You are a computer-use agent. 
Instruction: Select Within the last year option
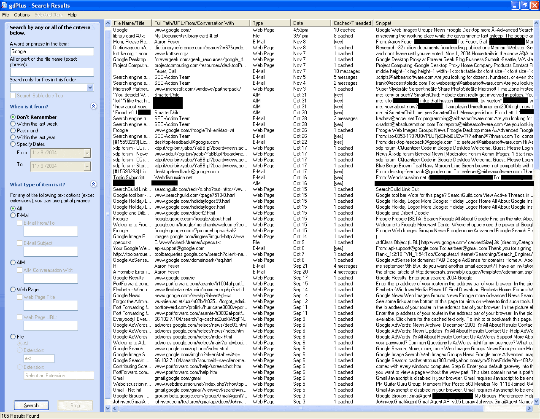click(13, 137)
